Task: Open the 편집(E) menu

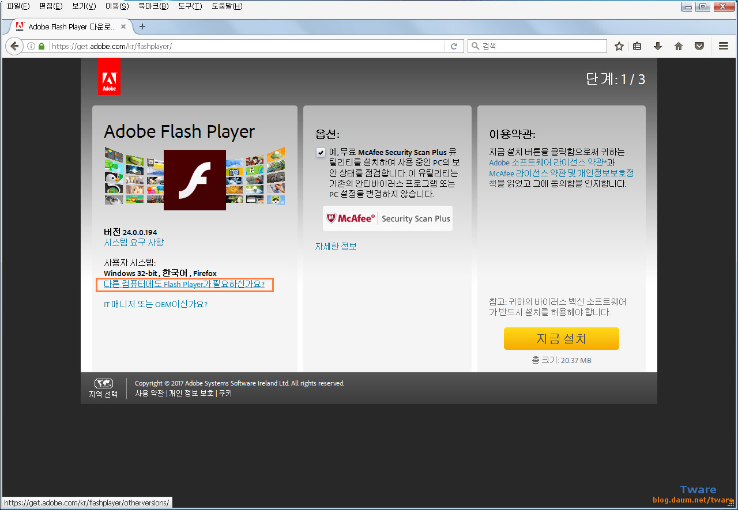Action: pyautogui.click(x=51, y=6)
